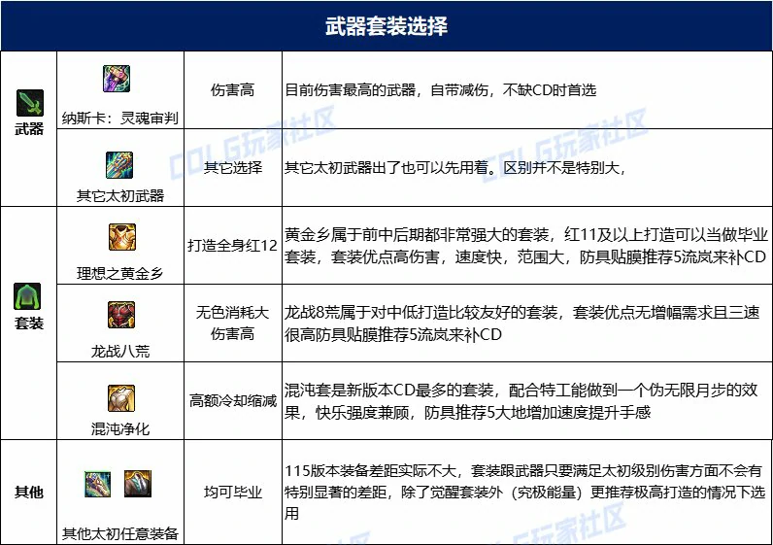Click the name 纳斯卡：灵魂审判
The height and width of the screenshot is (545, 773).
(119, 118)
